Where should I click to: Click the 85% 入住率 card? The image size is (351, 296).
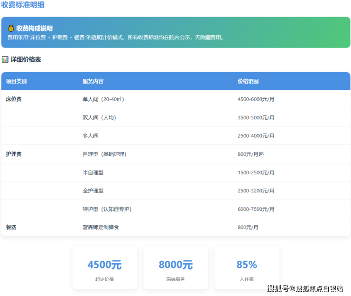(x=247, y=267)
